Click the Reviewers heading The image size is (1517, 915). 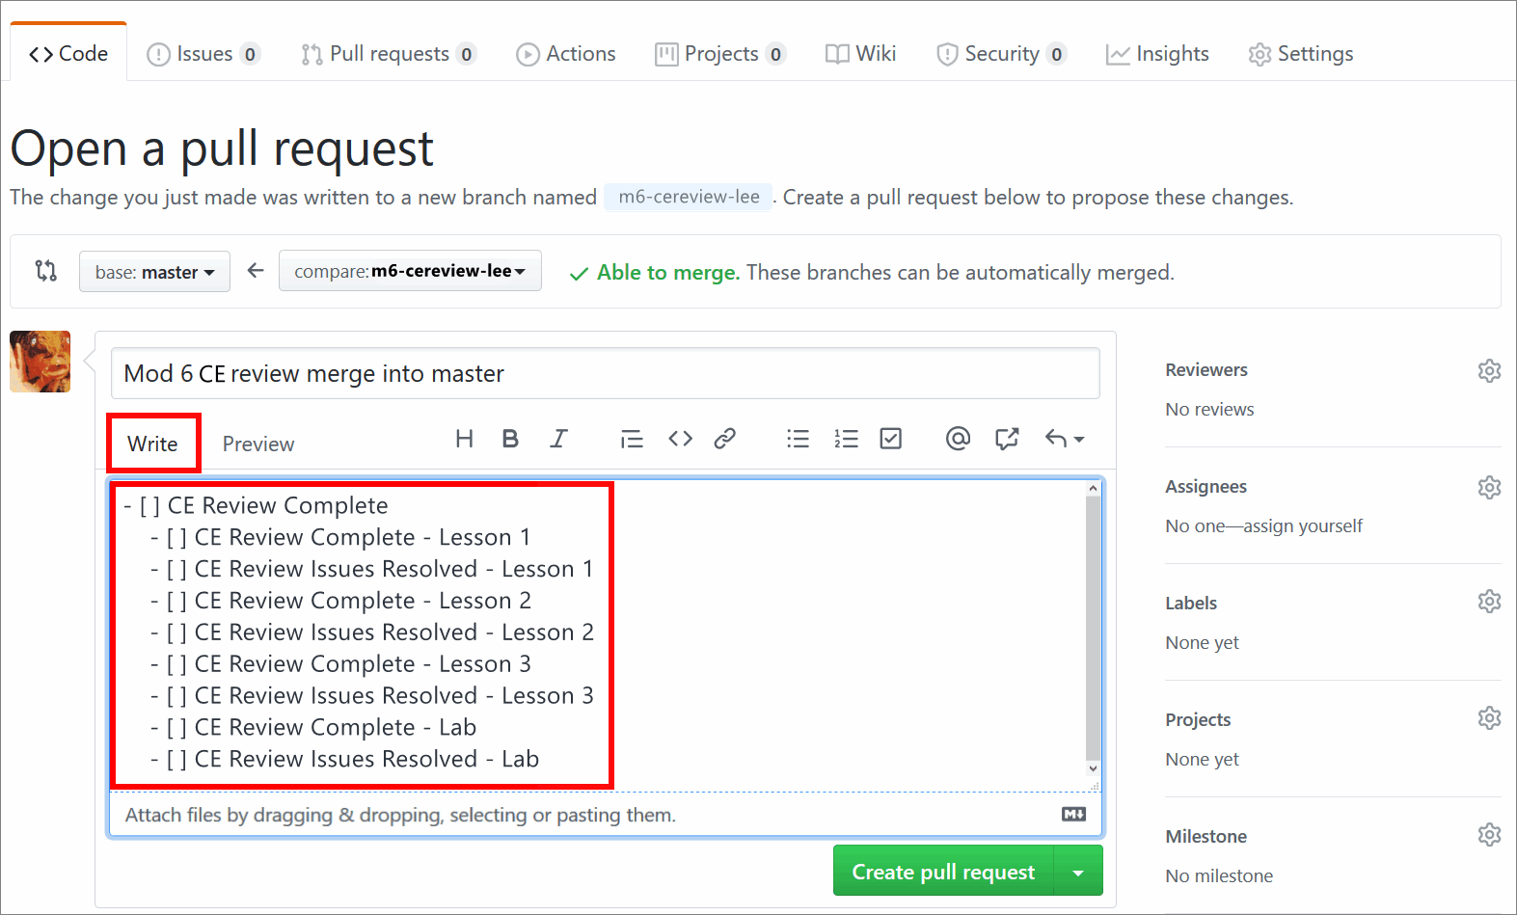pyautogui.click(x=1206, y=370)
